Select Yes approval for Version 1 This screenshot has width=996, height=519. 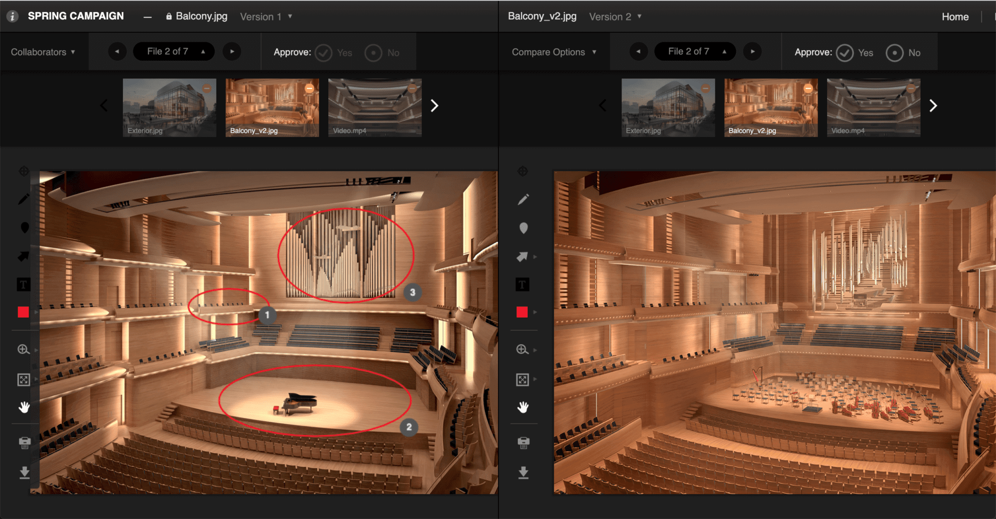point(324,53)
